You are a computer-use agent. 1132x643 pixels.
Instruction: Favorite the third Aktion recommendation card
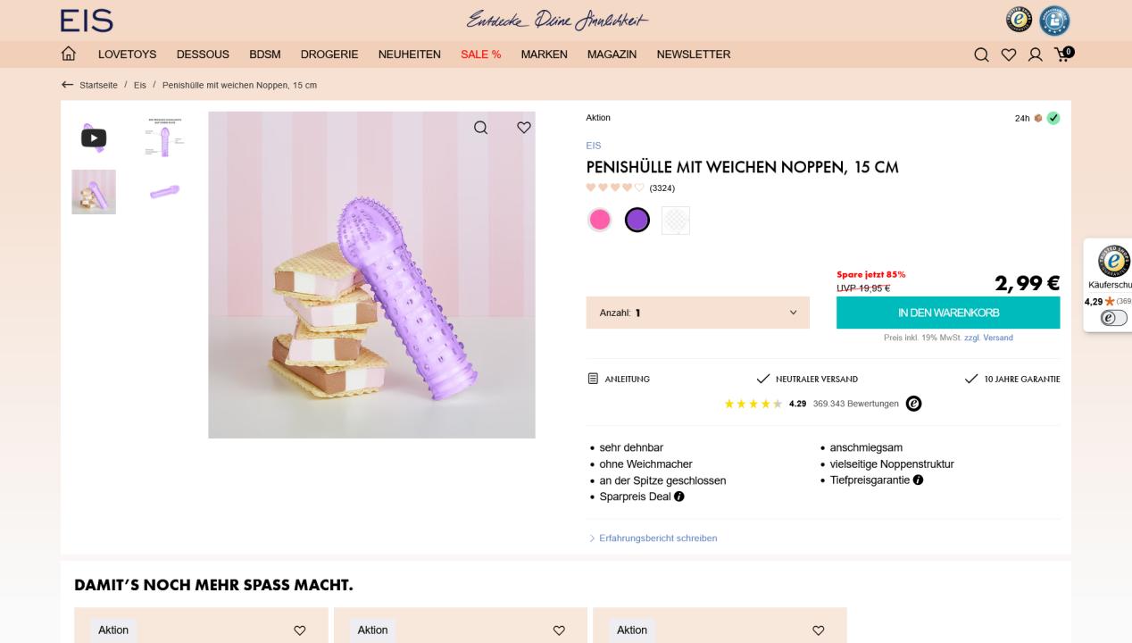pyautogui.click(x=819, y=630)
